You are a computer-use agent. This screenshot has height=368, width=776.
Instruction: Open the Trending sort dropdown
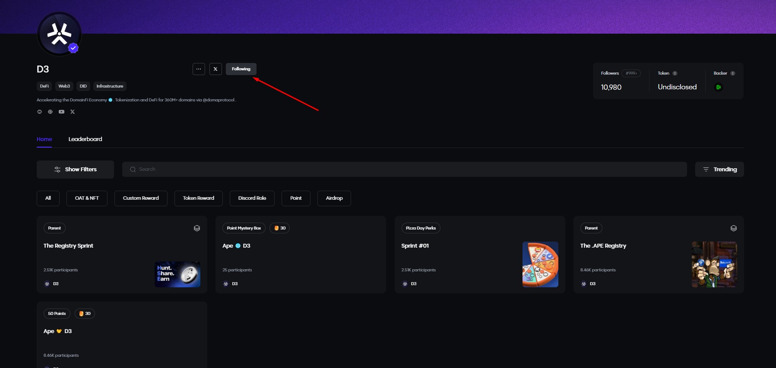click(x=719, y=170)
